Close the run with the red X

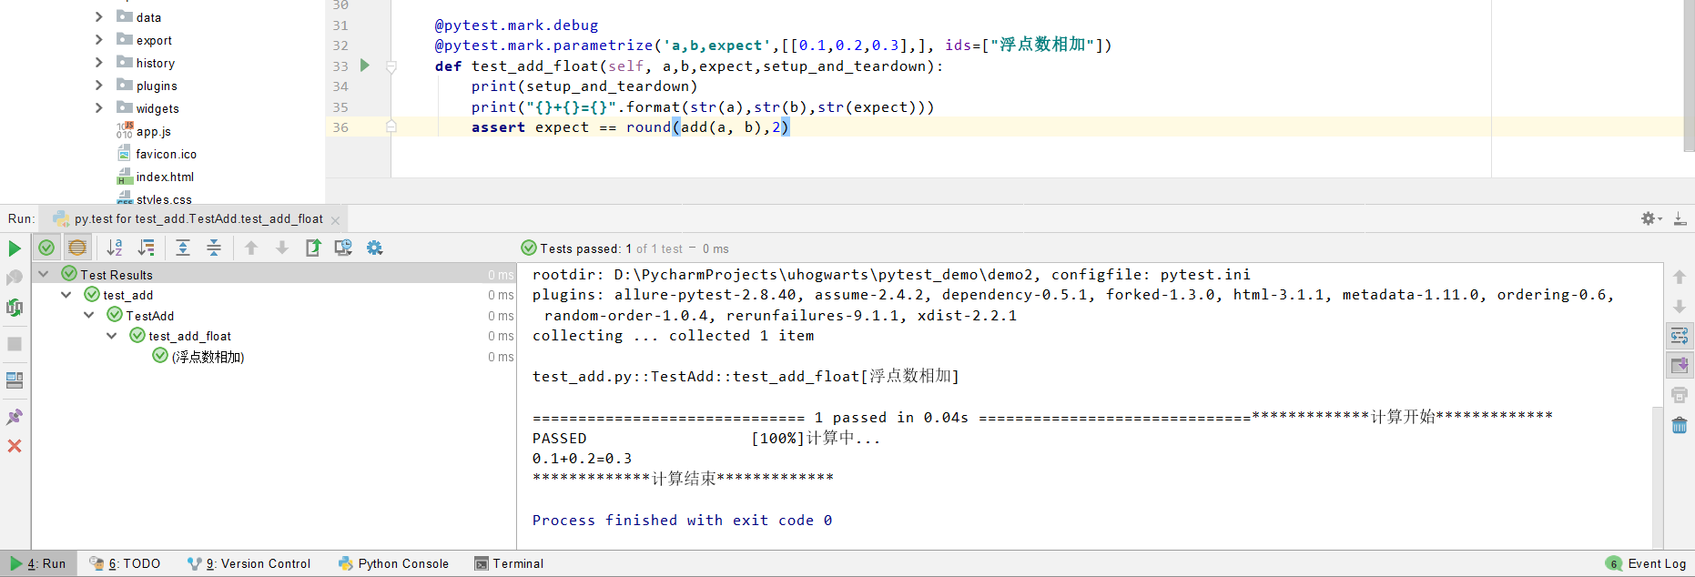(x=15, y=446)
